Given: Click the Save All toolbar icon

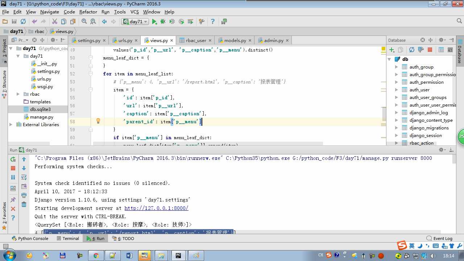Looking at the screenshot, I should tap(14, 22).
